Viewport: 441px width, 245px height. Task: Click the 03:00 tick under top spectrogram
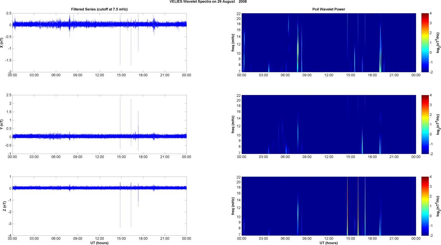263,75
